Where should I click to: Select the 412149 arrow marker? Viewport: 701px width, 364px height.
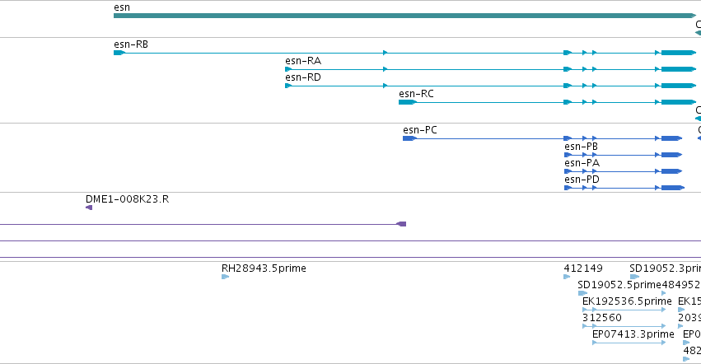point(567,277)
